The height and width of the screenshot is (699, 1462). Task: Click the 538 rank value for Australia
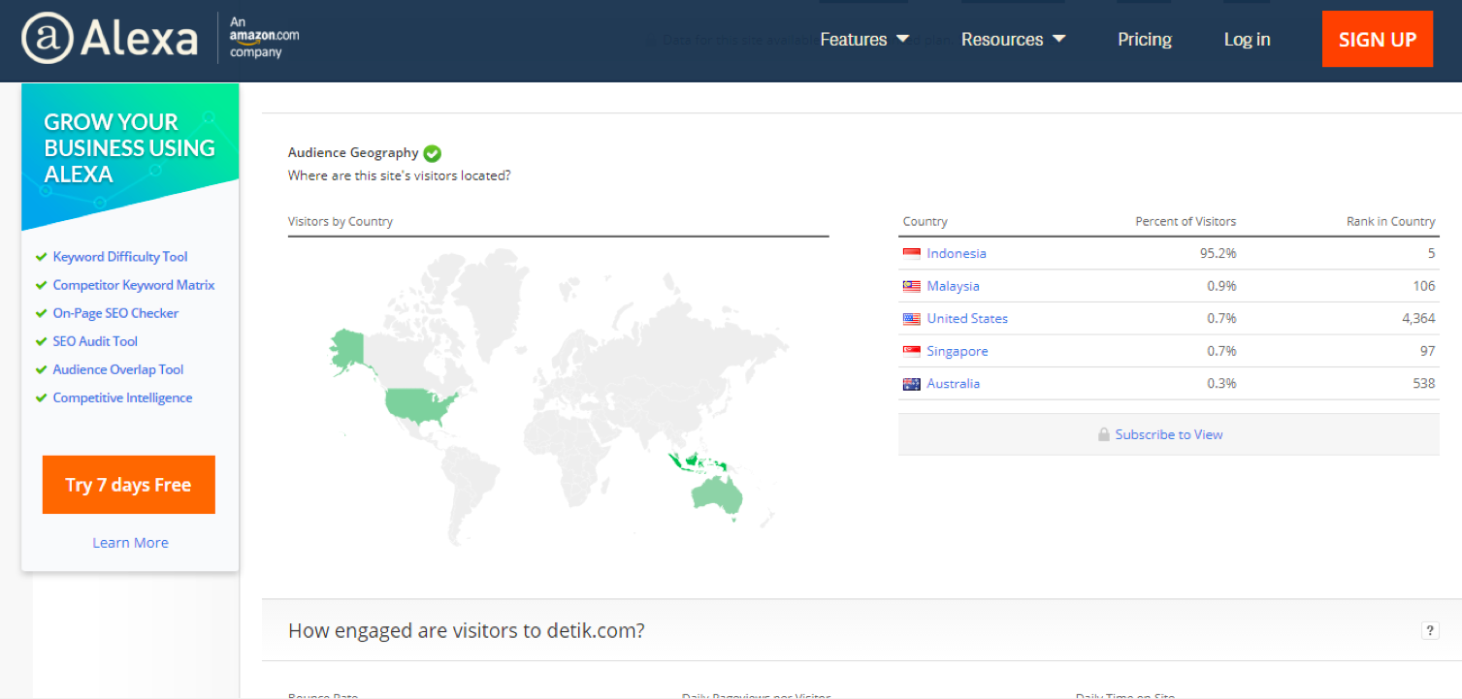tap(1423, 383)
